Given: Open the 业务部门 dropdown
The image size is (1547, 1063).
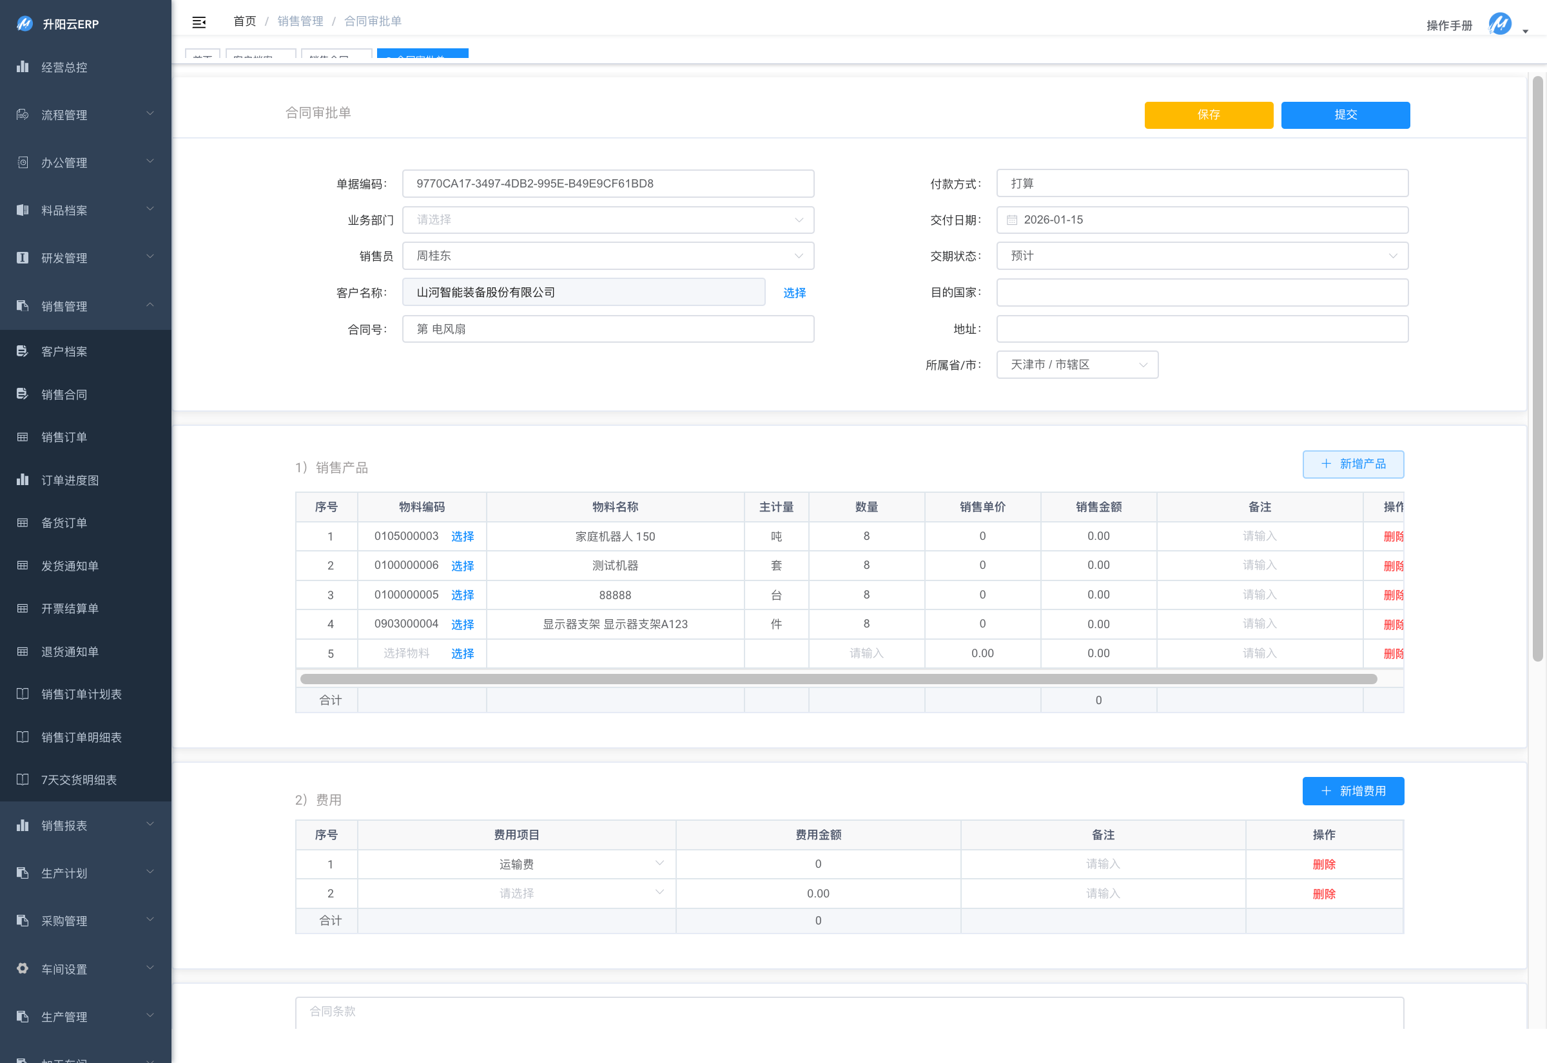Looking at the screenshot, I should 608,220.
